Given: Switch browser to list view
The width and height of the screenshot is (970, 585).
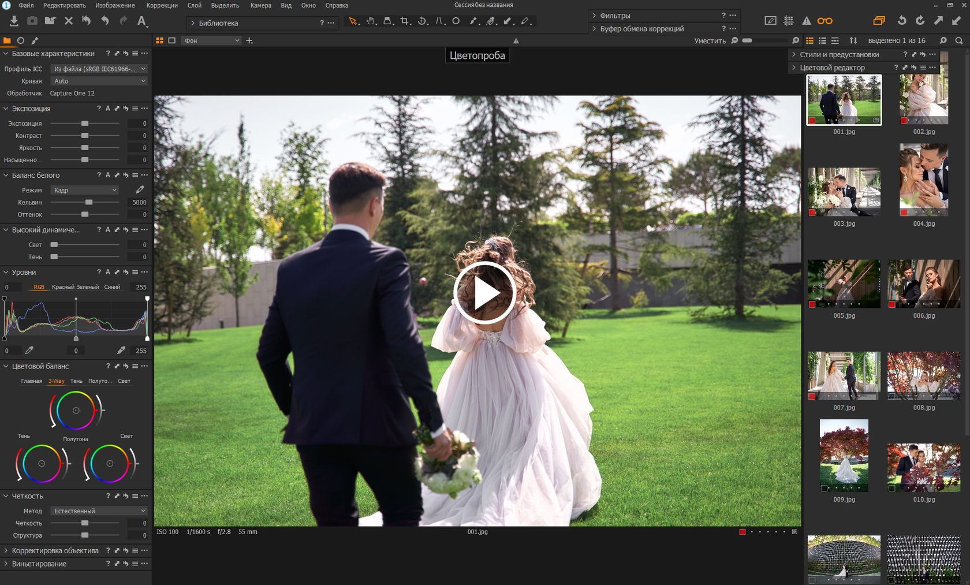Looking at the screenshot, I should tap(822, 40).
